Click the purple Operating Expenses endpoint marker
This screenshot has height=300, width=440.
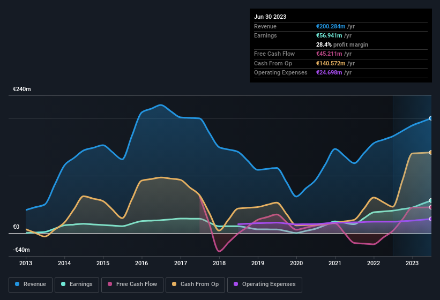tap(431, 219)
